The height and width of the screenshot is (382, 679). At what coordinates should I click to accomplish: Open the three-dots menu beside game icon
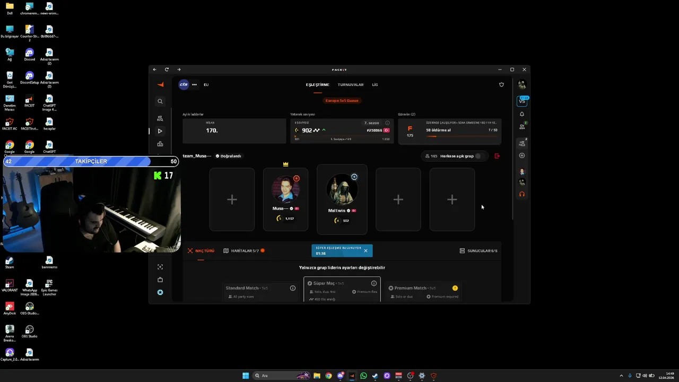[195, 84]
